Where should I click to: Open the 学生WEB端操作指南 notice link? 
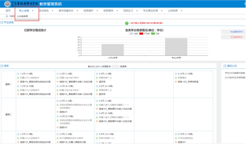pyautogui.click(x=235, y=73)
